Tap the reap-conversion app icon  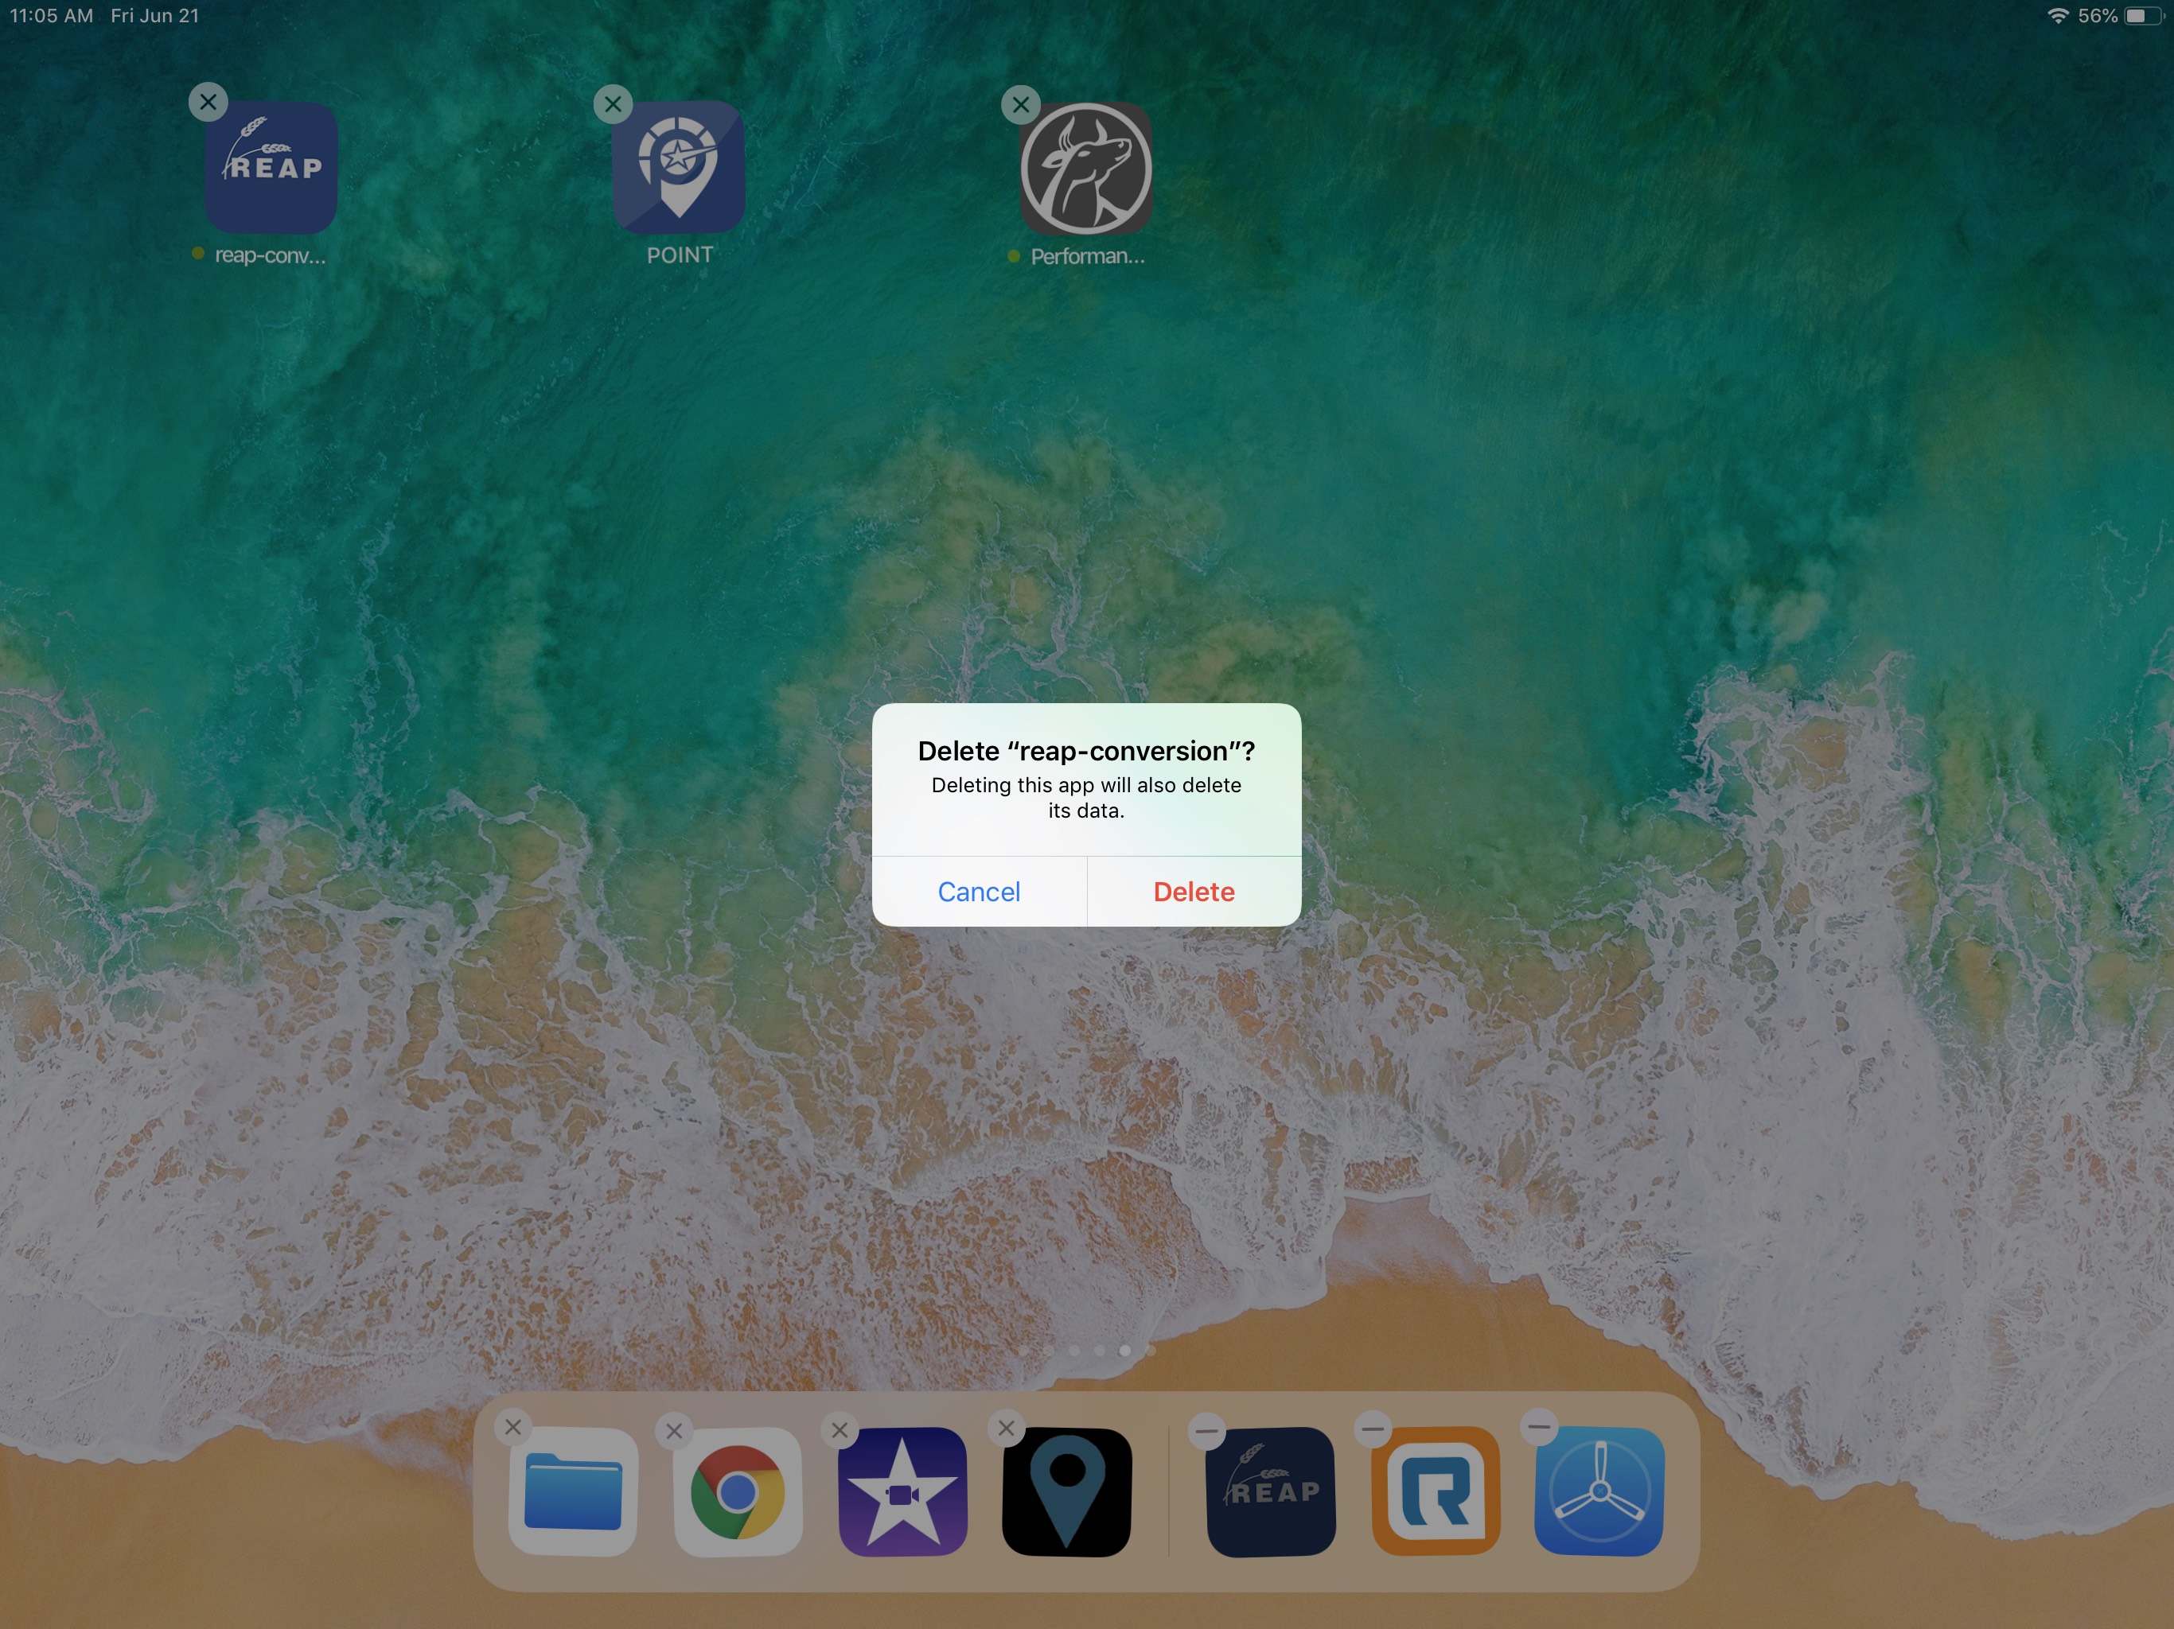point(271,168)
